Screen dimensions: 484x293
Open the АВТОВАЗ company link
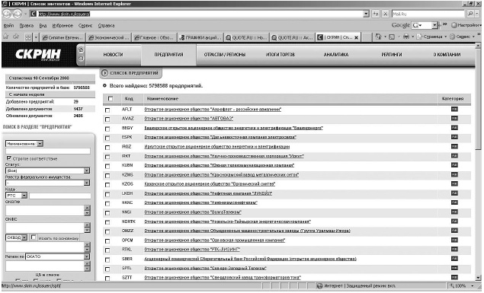click(189, 119)
